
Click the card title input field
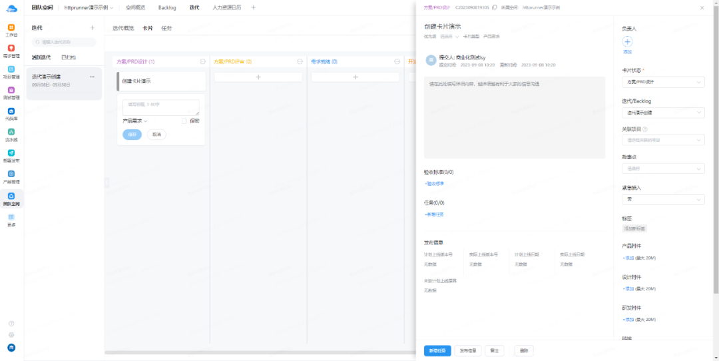pos(161,107)
